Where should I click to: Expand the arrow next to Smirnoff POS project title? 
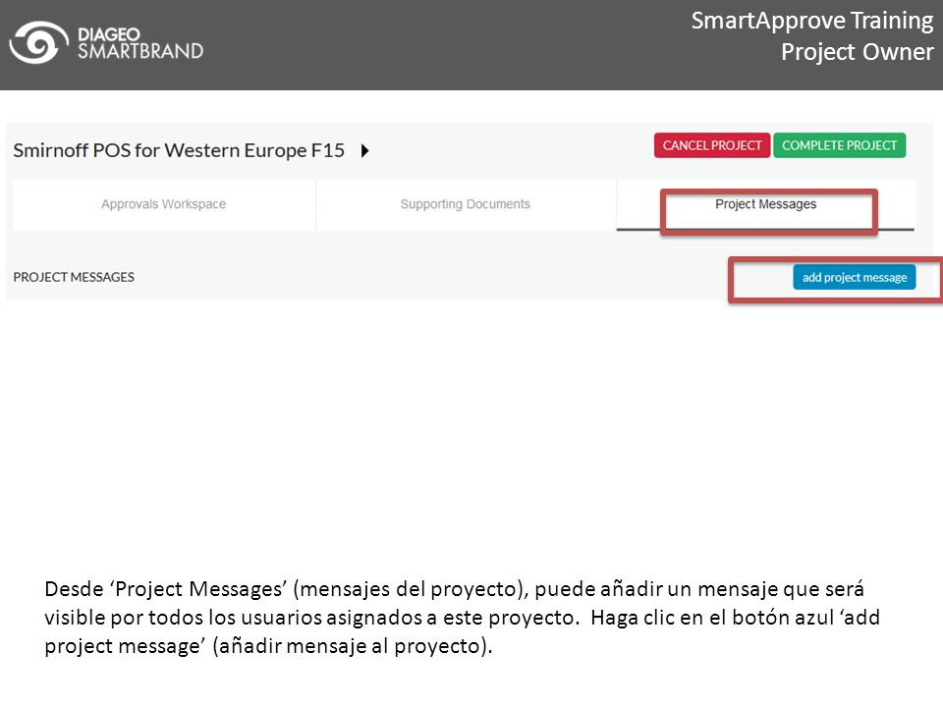coord(364,150)
